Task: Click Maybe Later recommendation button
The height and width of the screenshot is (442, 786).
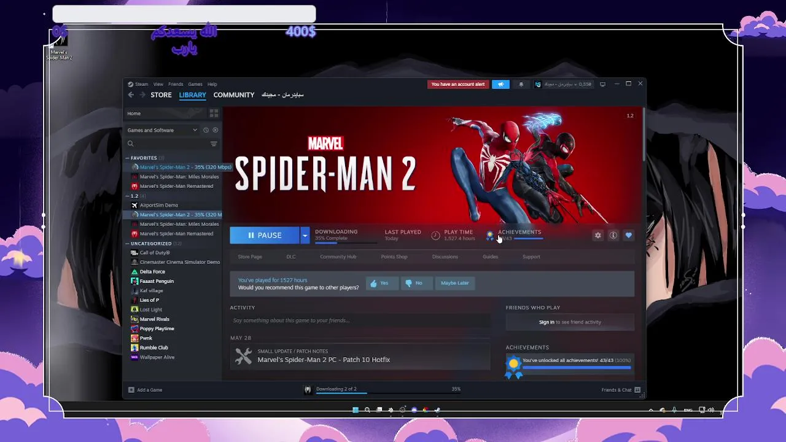Action: coord(454,283)
